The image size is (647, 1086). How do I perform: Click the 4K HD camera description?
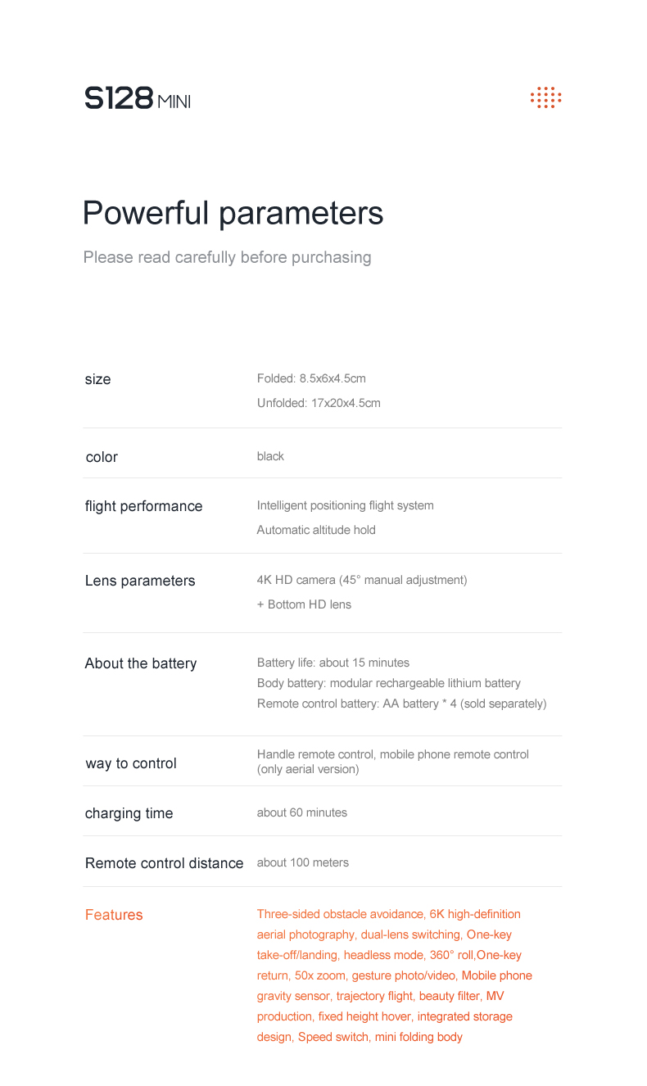coord(362,580)
